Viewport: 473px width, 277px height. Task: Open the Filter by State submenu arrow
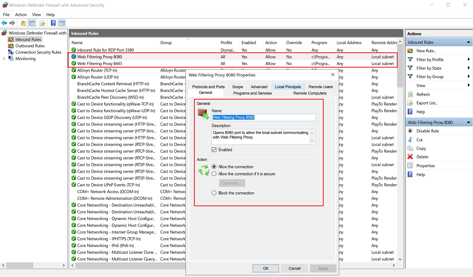469,68
